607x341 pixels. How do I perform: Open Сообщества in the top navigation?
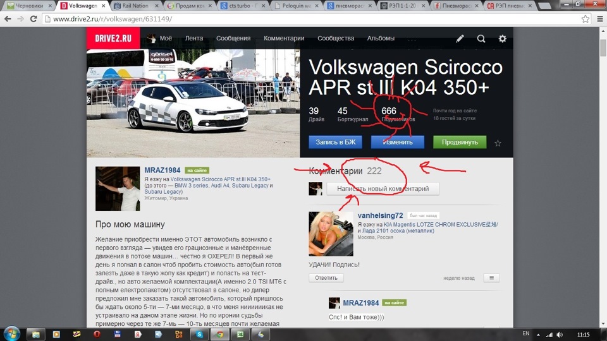(336, 39)
